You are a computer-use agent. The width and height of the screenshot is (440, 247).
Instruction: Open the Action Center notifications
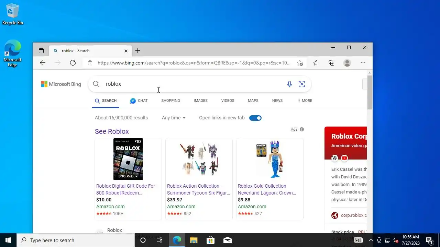point(429,240)
